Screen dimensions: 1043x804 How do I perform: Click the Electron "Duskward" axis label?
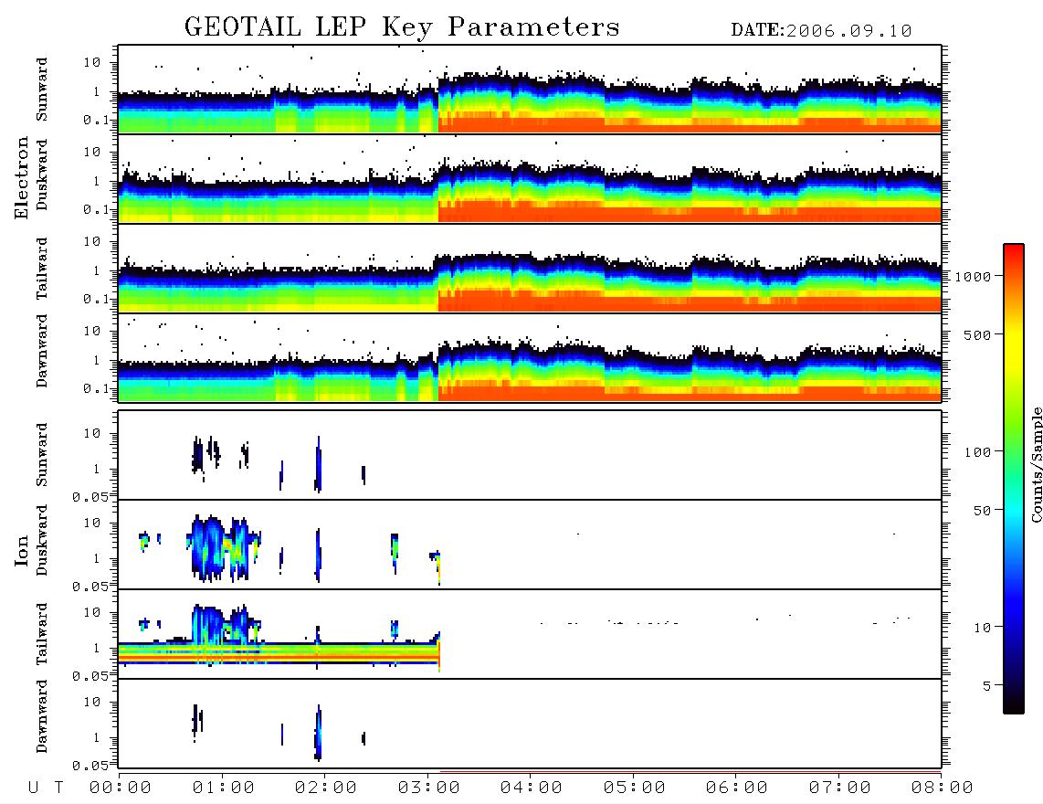point(42,175)
